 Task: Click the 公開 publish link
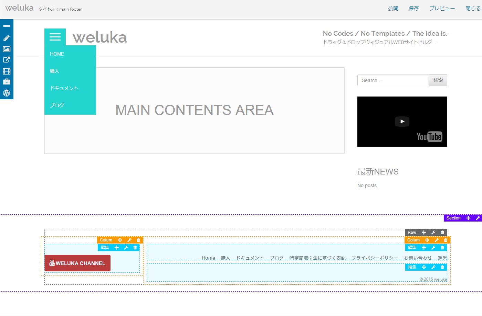pos(393,8)
